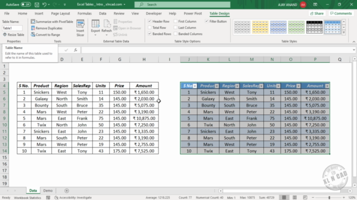Switch to the Formulas ribbon tab
This screenshot has height=200, width=357.
pyautogui.click(x=84, y=13)
